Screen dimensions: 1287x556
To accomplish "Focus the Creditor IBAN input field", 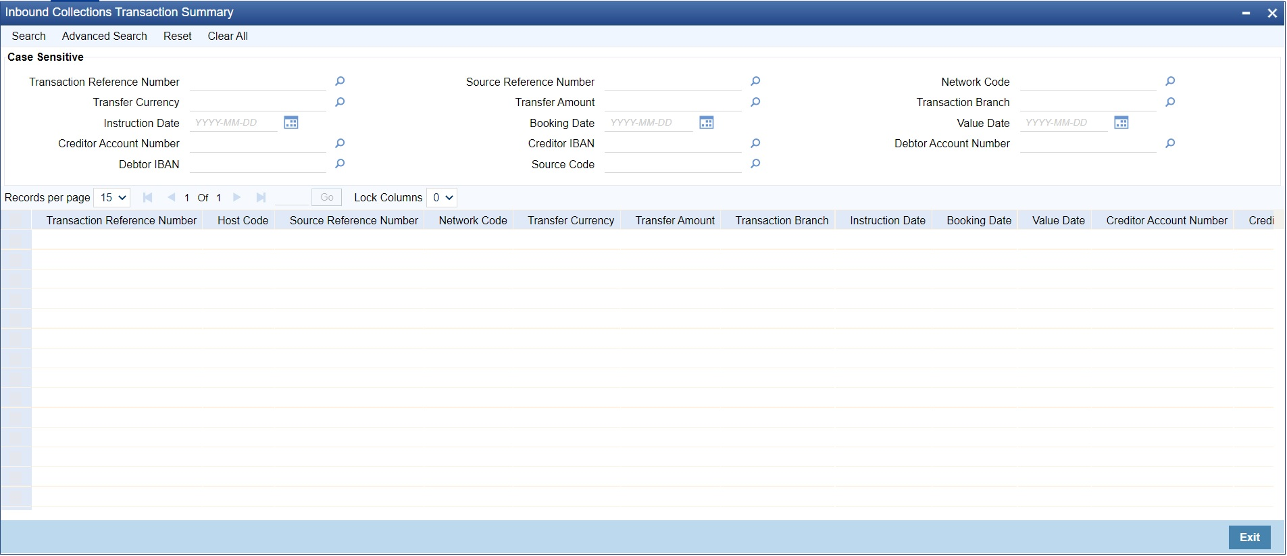I will pos(673,143).
